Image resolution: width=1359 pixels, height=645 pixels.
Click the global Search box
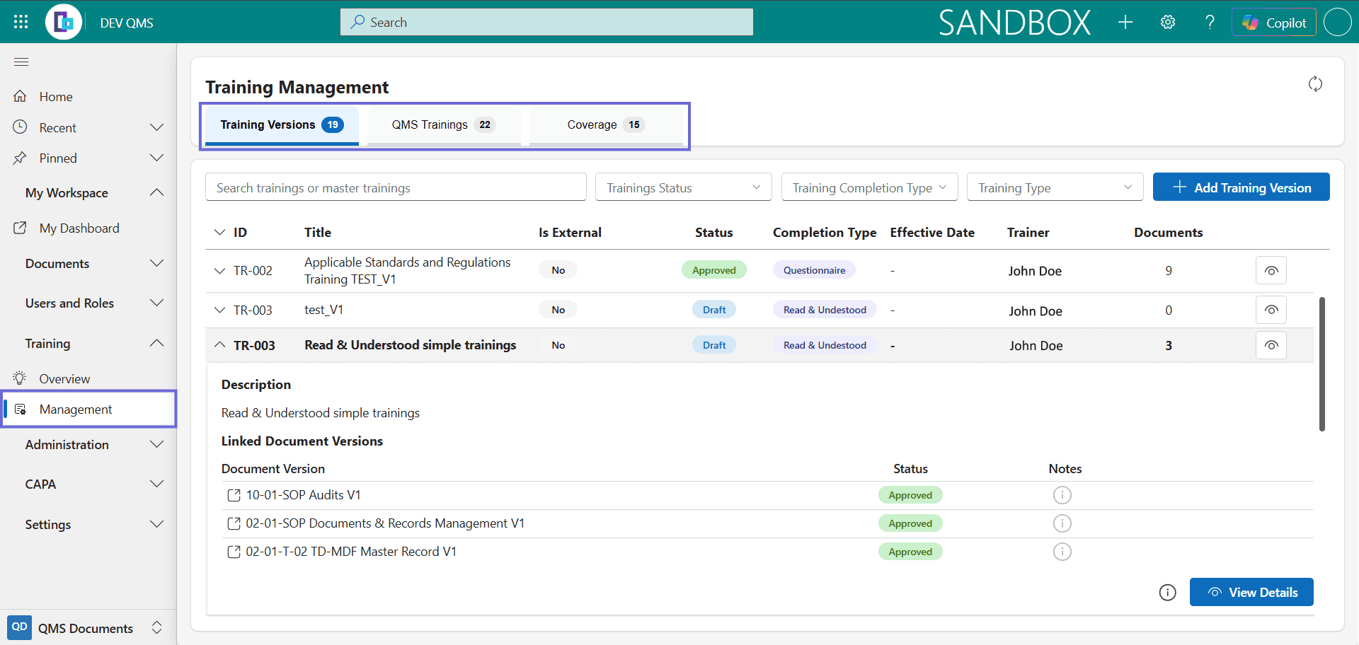(546, 22)
